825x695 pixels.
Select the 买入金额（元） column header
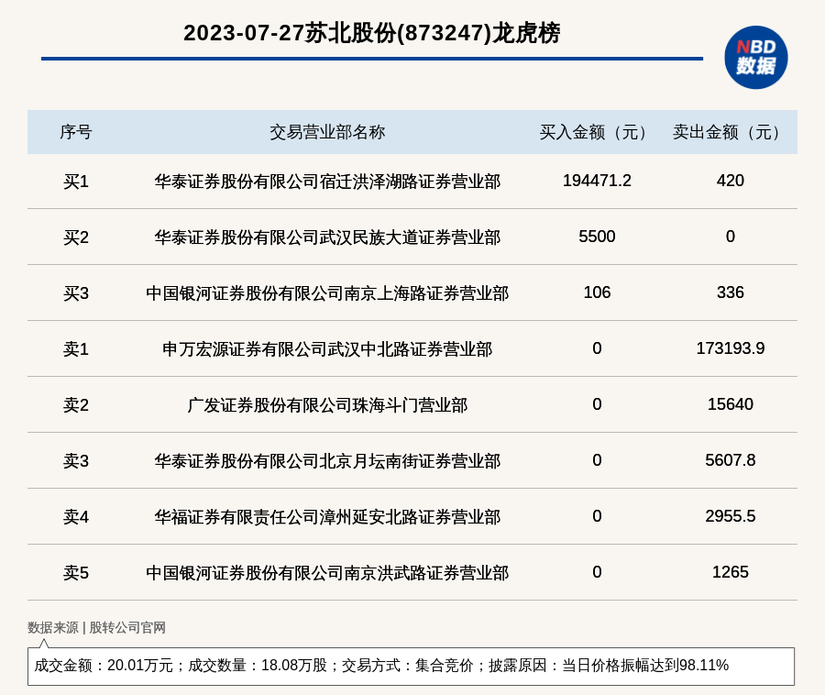tap(597, 132)
